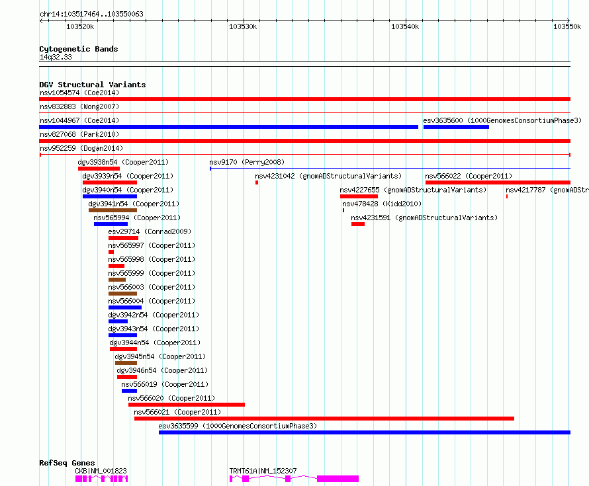Click the red dgv3938n54 variant bar

[x=99, y=169]
